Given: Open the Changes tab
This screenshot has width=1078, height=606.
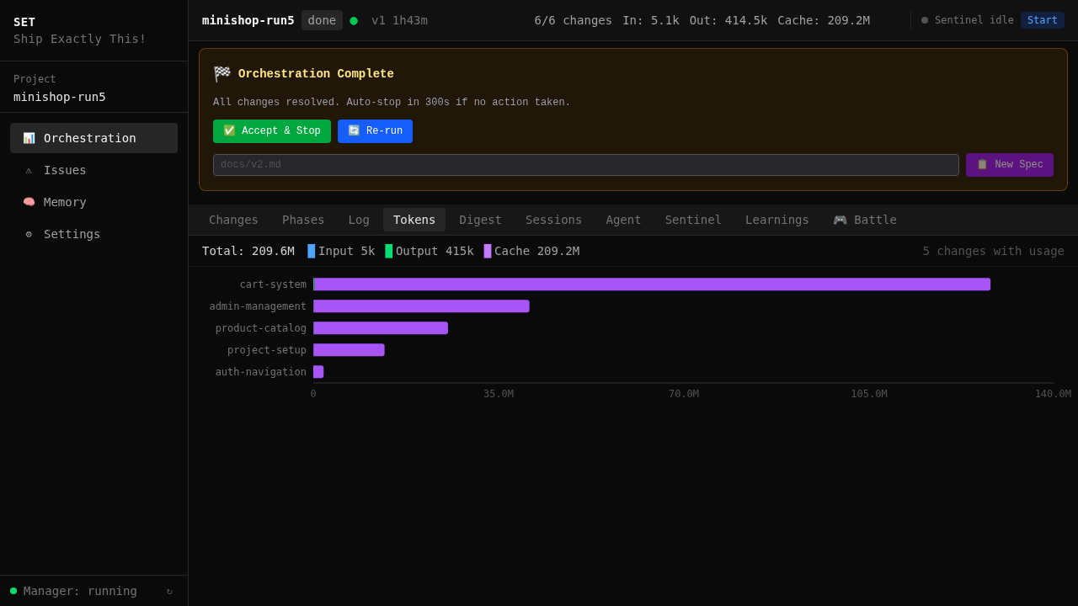Looking at the screenshot, I should (233, 220).
